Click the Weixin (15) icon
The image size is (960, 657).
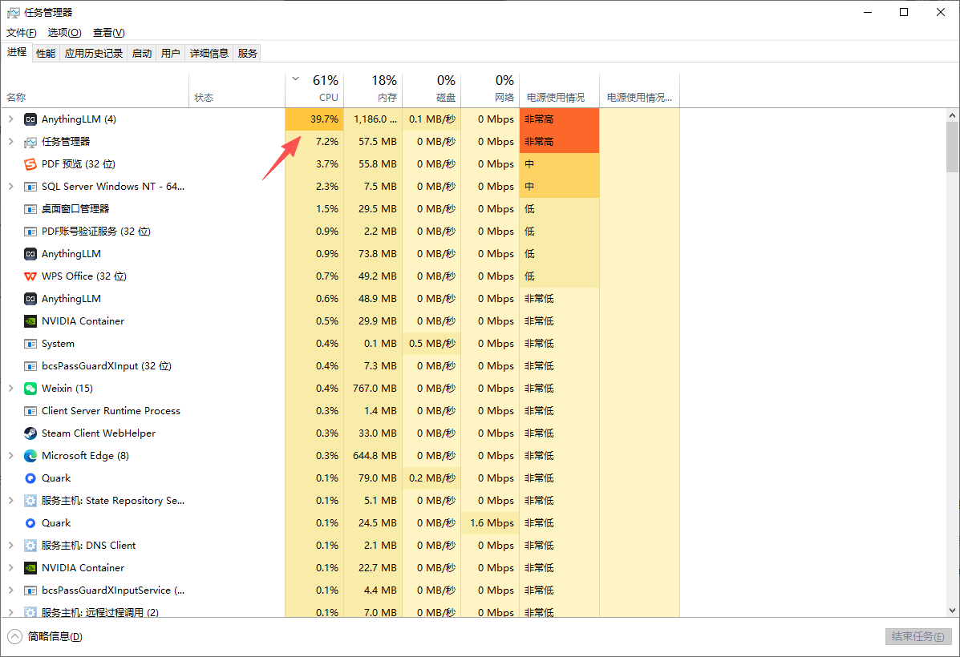pos(30,389)
